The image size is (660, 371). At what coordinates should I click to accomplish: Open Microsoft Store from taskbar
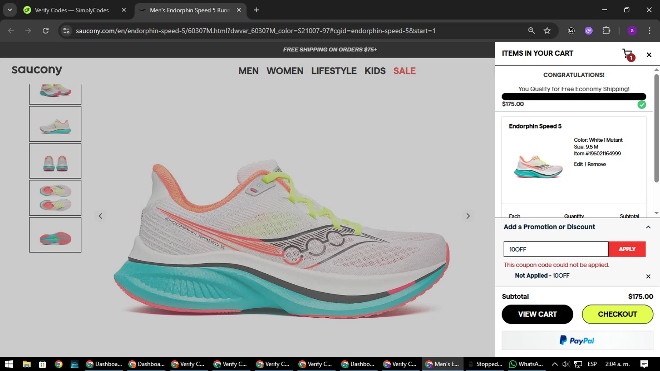43,364
